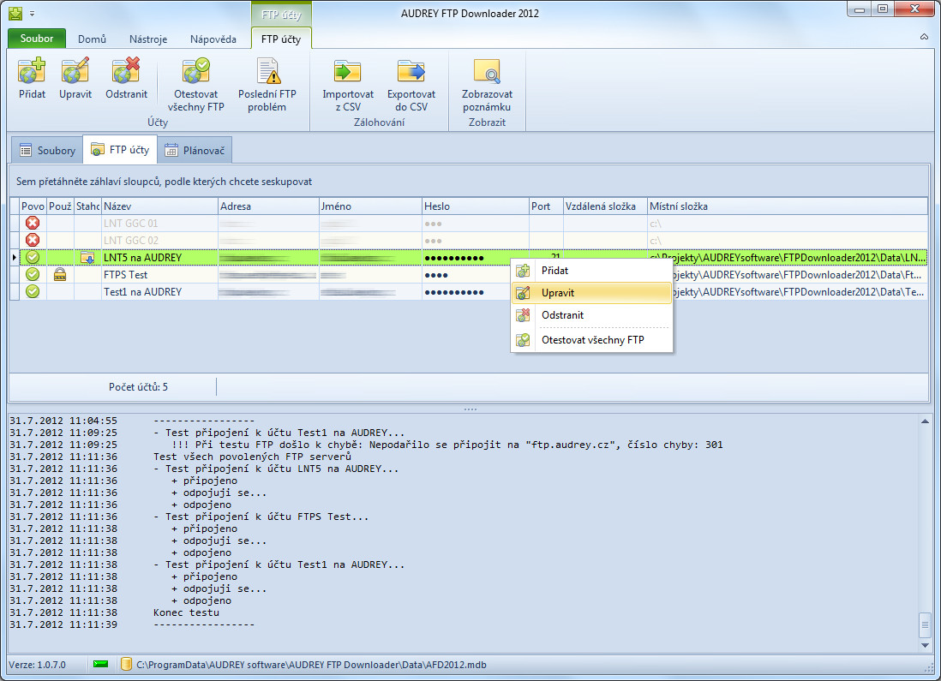Viewport: 941px width, 681px height.
Task: Select the "LNT5 na AUDREY" name cell
Action: (x=159, y=257)
